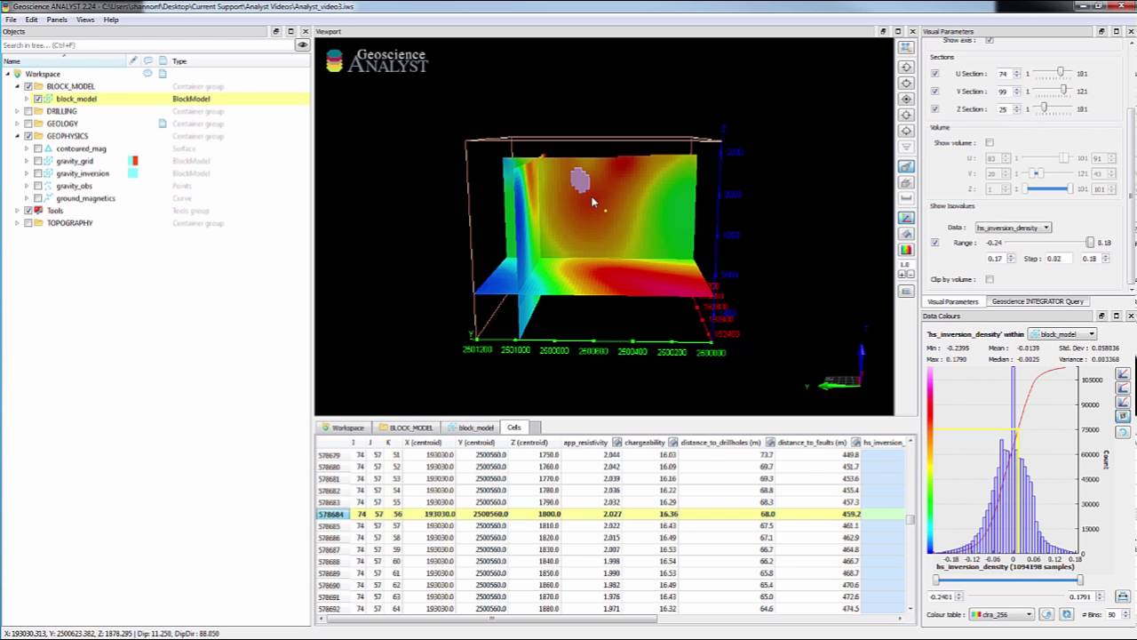1137x640 pixels.
Task: Open the Panels menu
Action: coord(57,20)
